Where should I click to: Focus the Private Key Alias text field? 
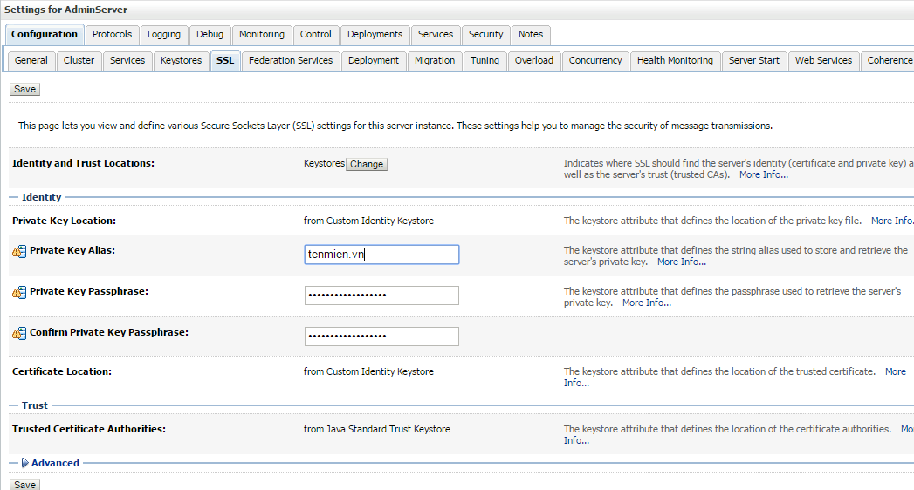click(381, 255)
